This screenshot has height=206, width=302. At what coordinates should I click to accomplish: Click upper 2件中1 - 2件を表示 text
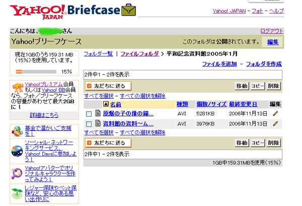(107, 75)
